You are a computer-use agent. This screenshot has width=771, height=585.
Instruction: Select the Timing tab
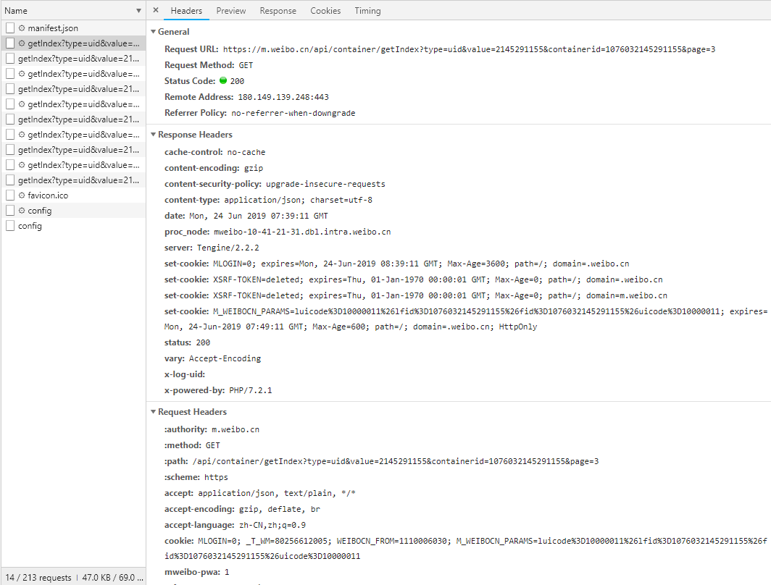click(x=367, y=10)
